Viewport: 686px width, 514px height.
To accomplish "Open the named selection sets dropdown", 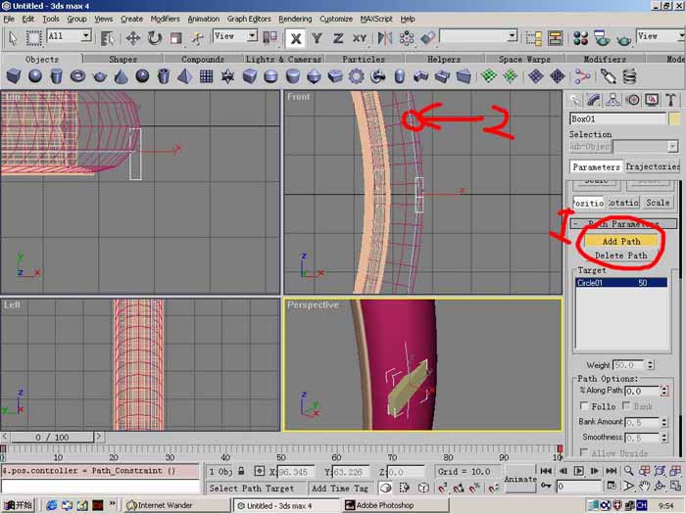I will (513, 36).
